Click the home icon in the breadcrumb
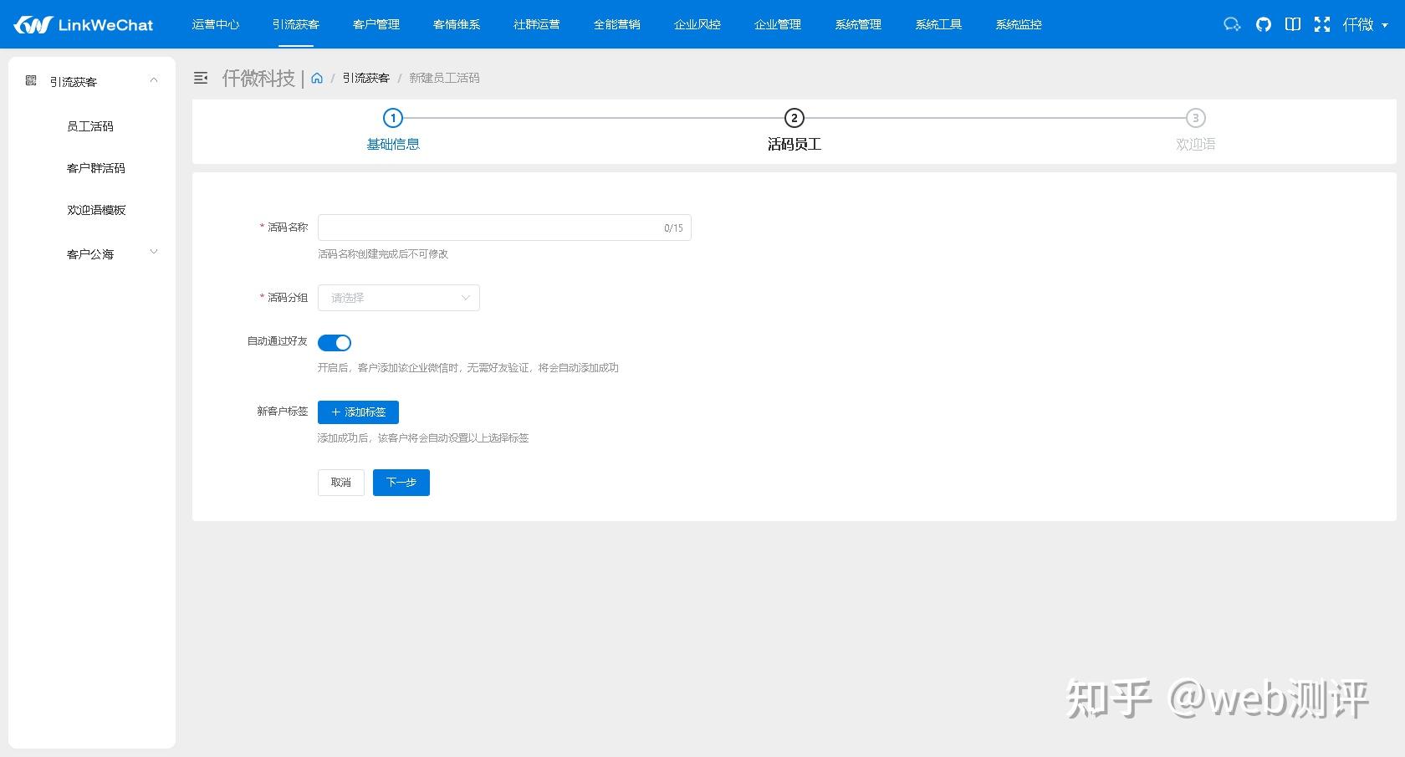This screenshot has width=1405, height=757. click(x=316, y=77)
